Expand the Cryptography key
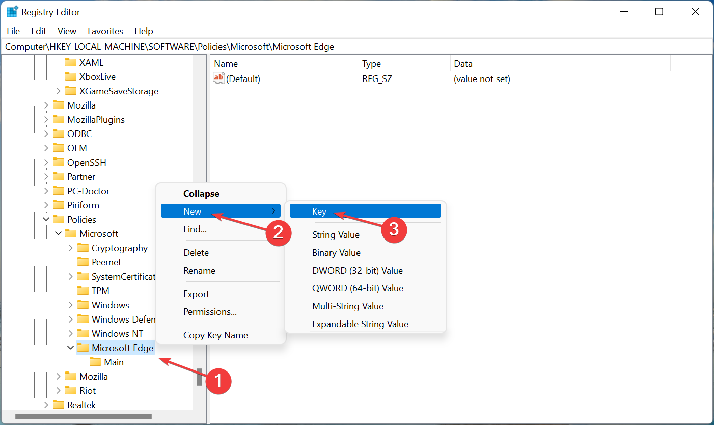714x425 pixels. click(x=70, y=248)
